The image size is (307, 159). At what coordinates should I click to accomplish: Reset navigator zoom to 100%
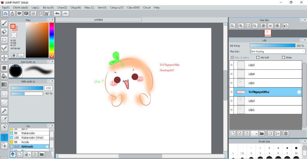[x=232, y=26]
